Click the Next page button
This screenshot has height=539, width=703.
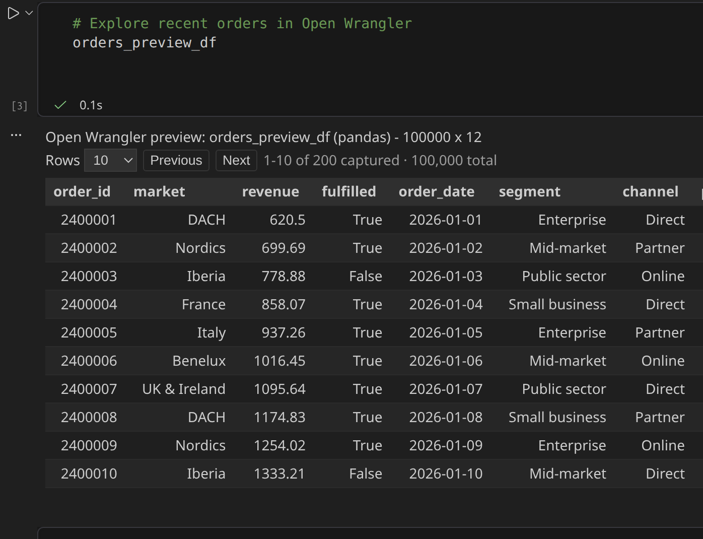(x=236, y=160)
